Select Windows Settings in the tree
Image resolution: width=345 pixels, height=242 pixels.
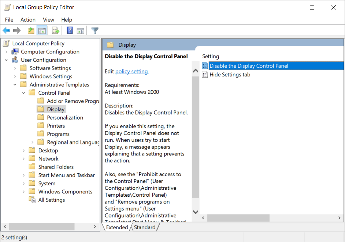(x=46, y=76)
